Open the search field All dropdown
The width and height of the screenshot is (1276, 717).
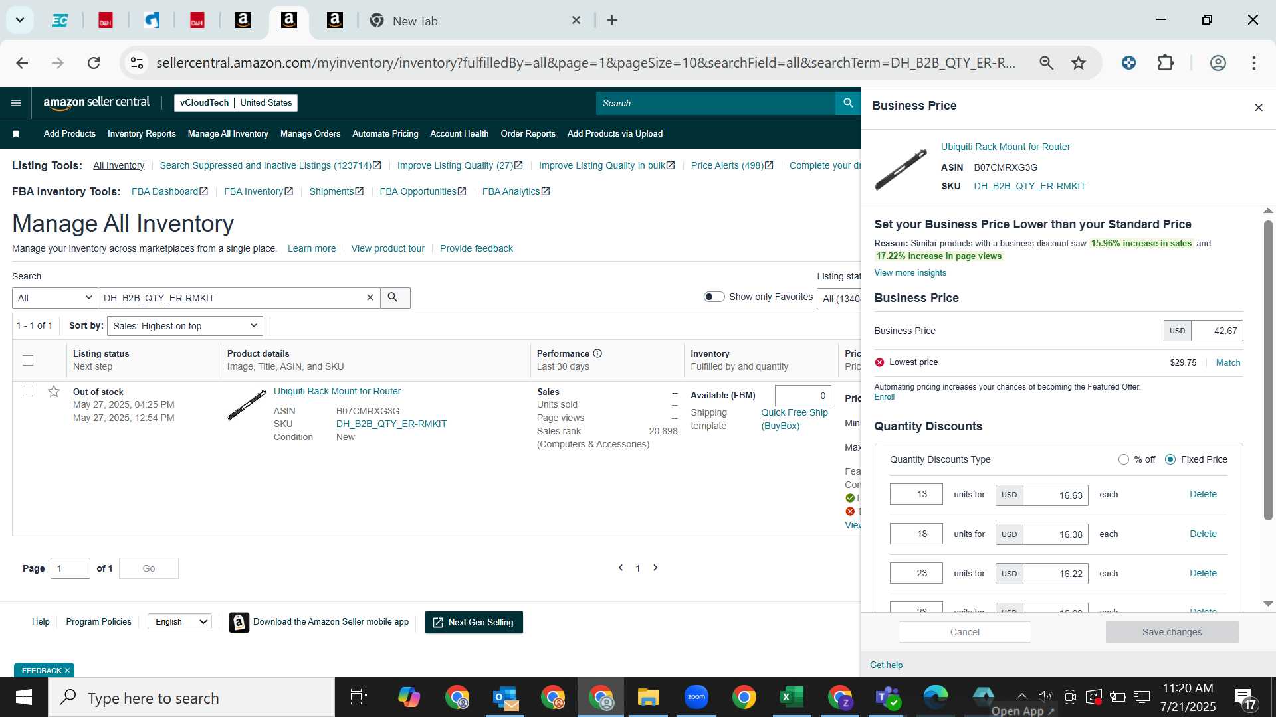coord(54,298)
